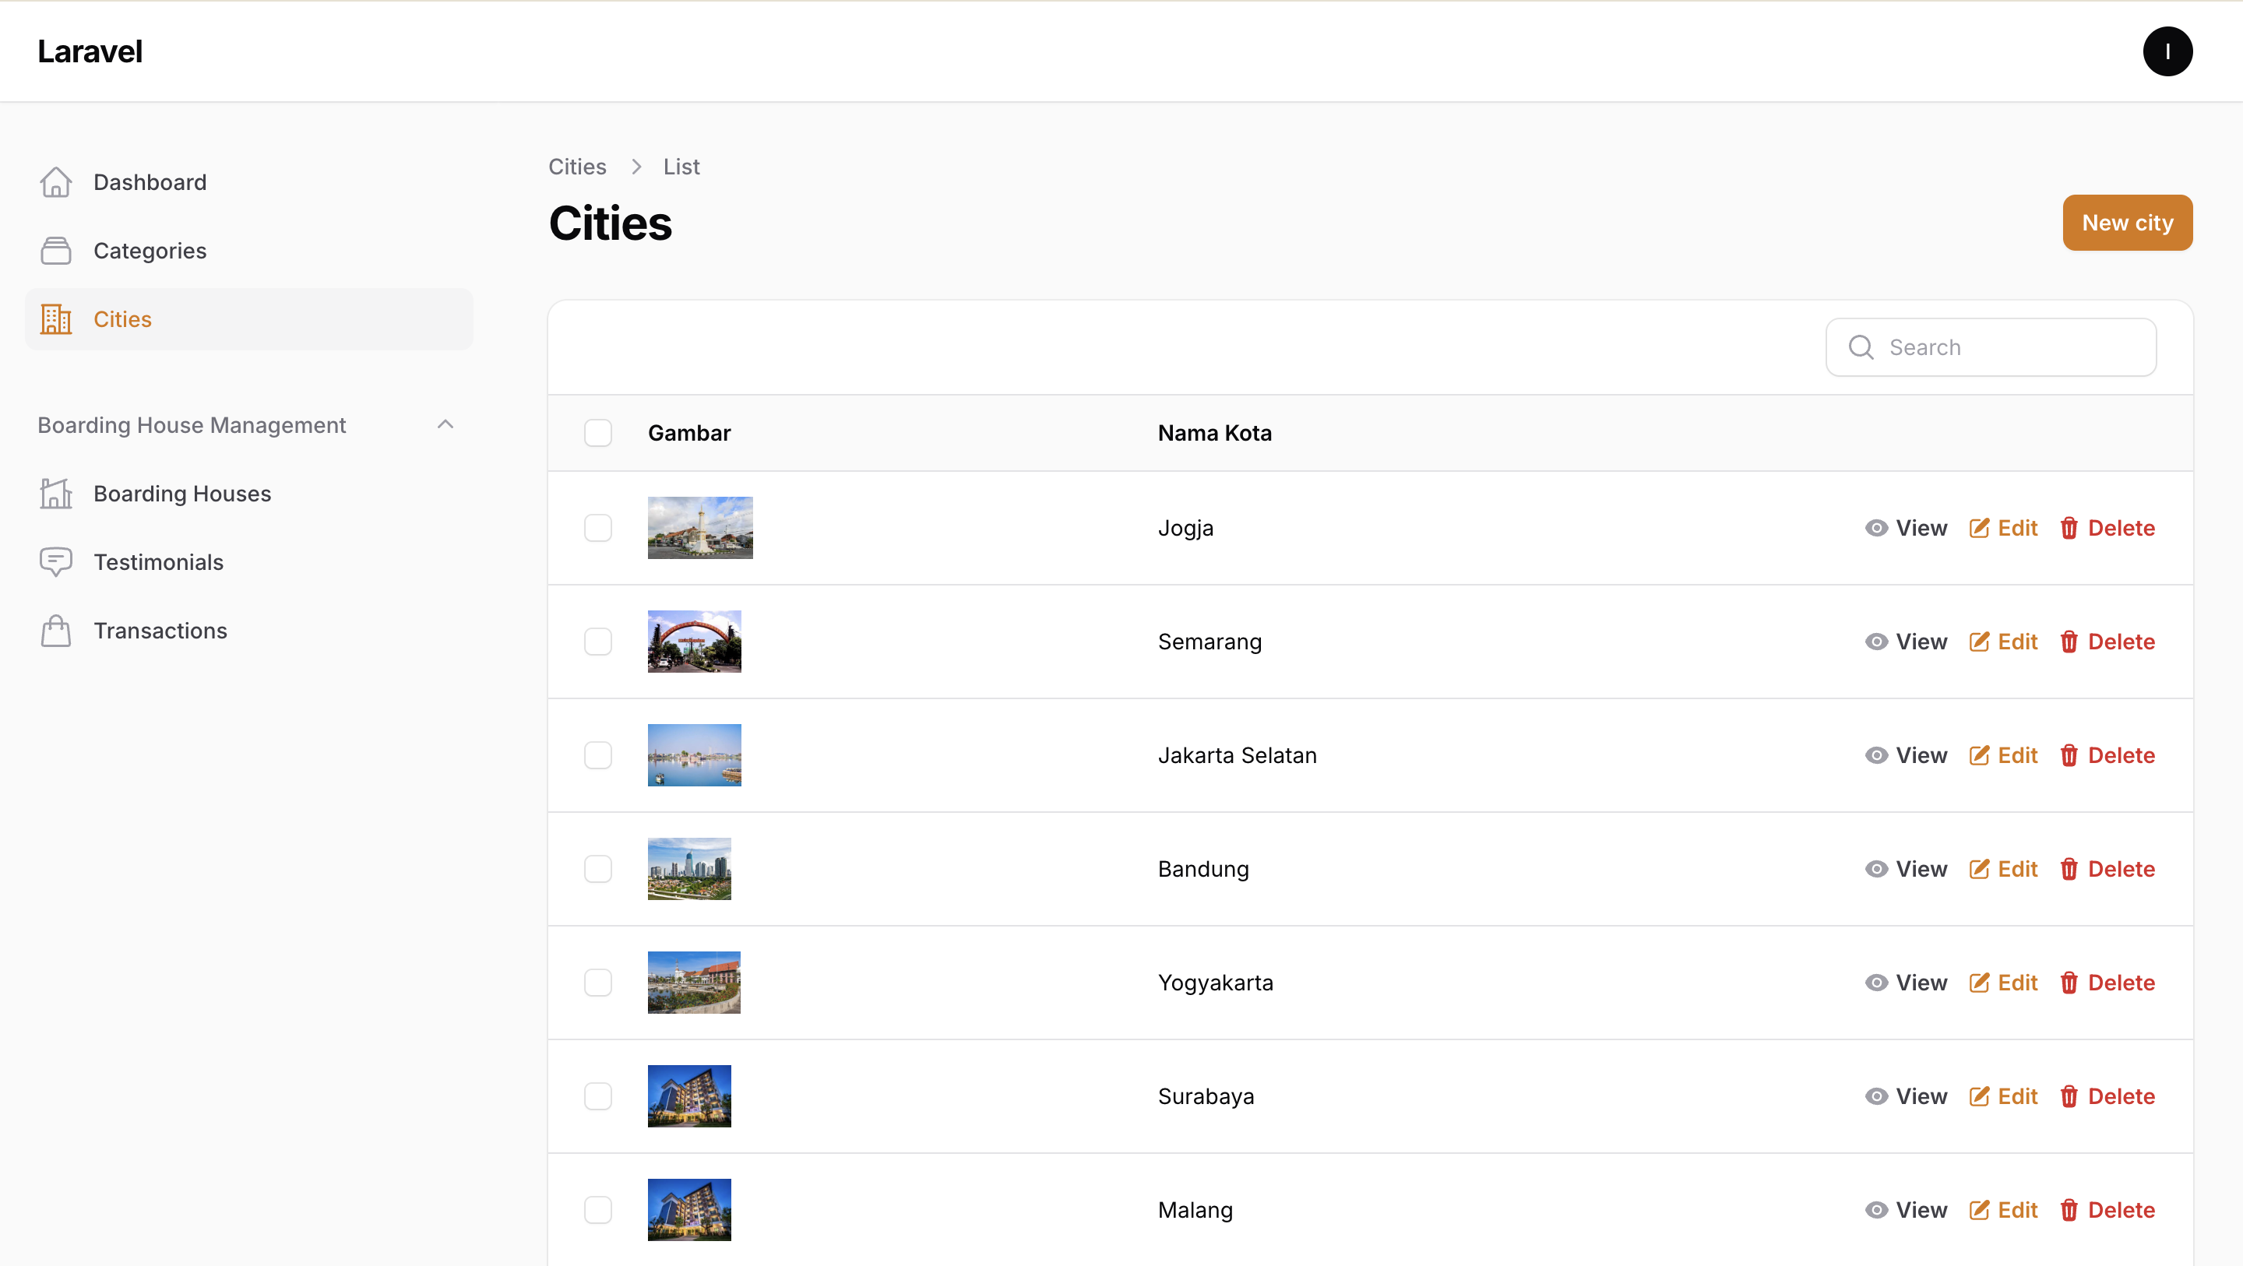Viewport: 2243px width, 1266px height.
Task: Click the trash icon for Yogyakarta
Action: click(x=2069, y=983)
